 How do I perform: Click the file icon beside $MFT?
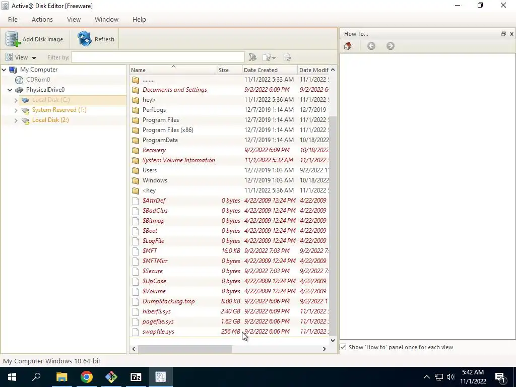coord(135,251)
